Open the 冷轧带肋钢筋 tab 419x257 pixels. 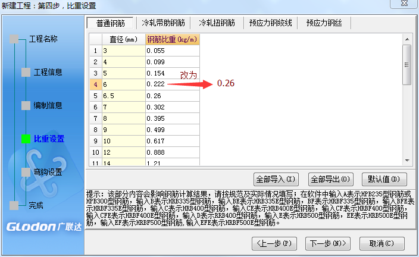pyautogui.click(x=163, y=23)
